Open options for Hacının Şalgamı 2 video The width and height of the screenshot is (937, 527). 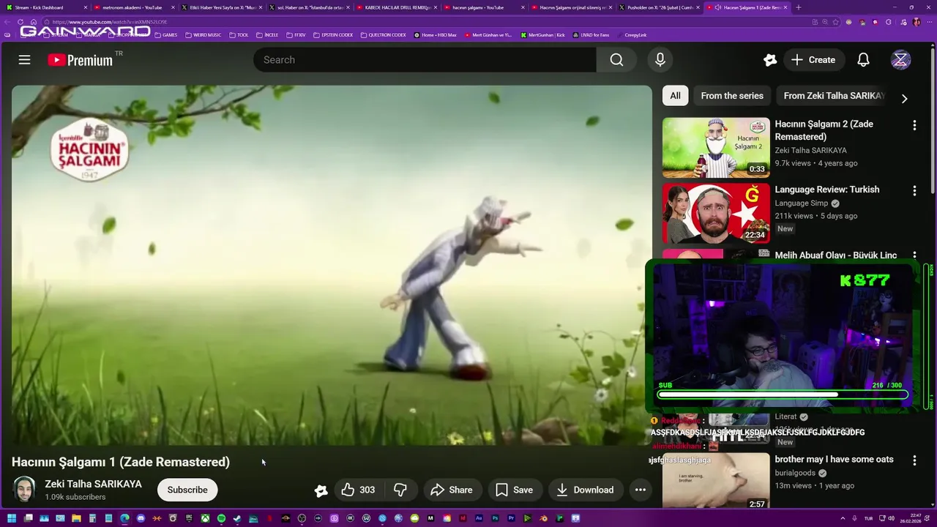coord(914,125)
